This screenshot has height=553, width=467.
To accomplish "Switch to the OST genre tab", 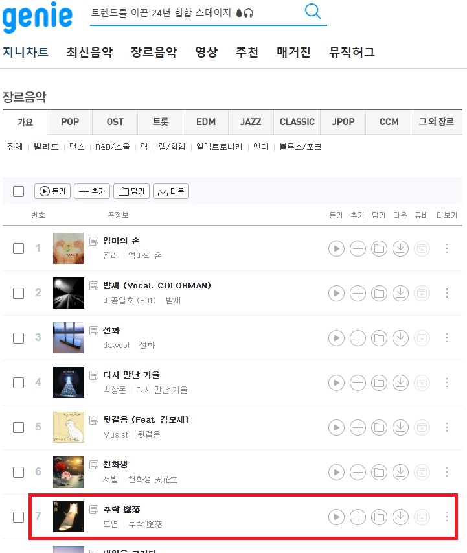I will click(115, 122).
